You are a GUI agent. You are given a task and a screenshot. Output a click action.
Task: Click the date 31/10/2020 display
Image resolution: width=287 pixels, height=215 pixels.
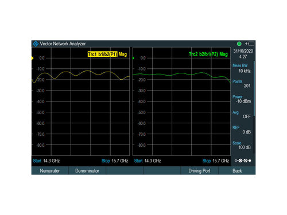[243, 51]
